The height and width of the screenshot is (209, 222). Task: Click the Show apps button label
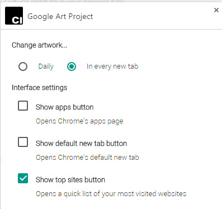coord(65,107)
